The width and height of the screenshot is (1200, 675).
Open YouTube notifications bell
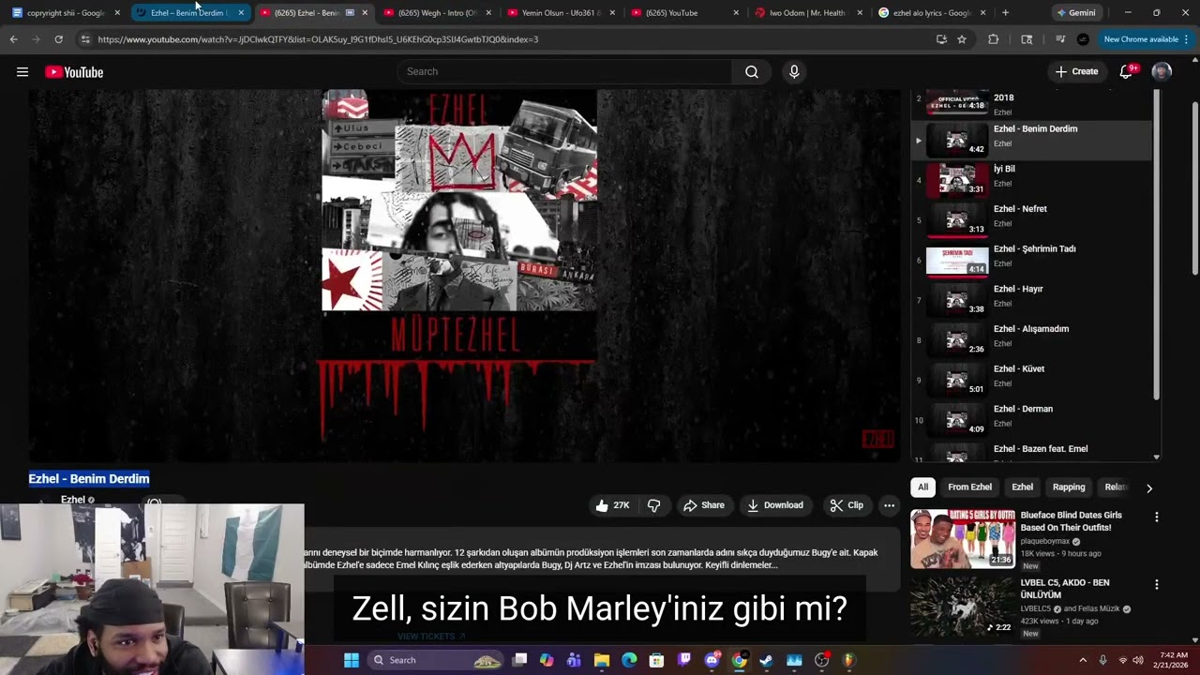[x=1127, y=72]
